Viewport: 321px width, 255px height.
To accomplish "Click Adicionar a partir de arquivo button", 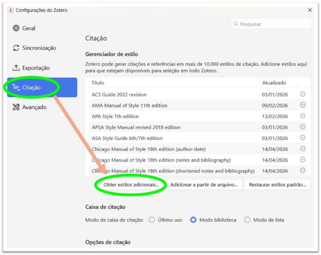I will pos(204,185).
